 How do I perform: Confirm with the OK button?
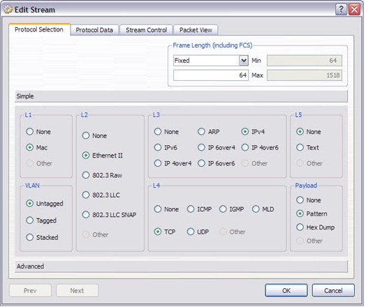286,290
